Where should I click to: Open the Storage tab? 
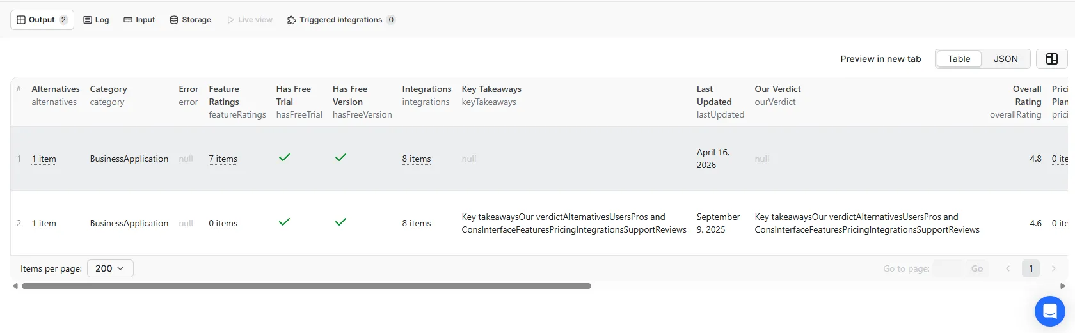point(191,20)
